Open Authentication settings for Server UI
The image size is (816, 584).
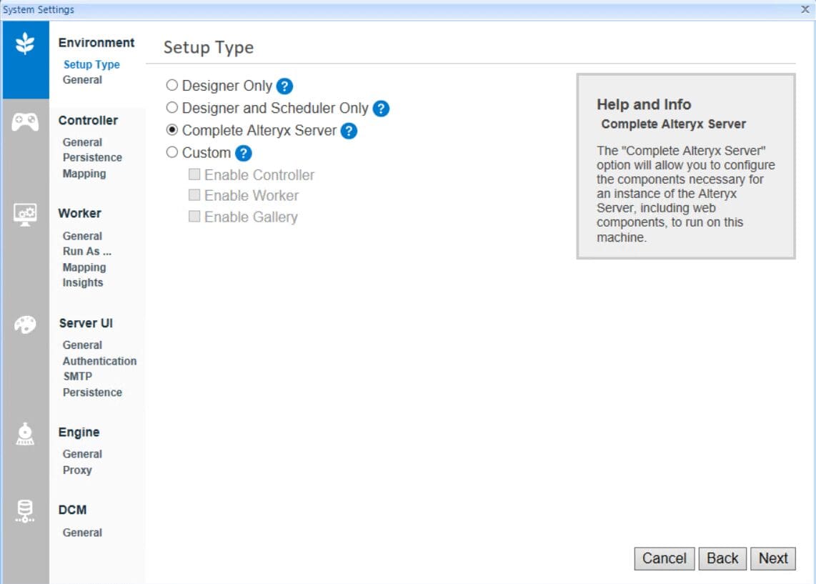click(x=99, y=361)
